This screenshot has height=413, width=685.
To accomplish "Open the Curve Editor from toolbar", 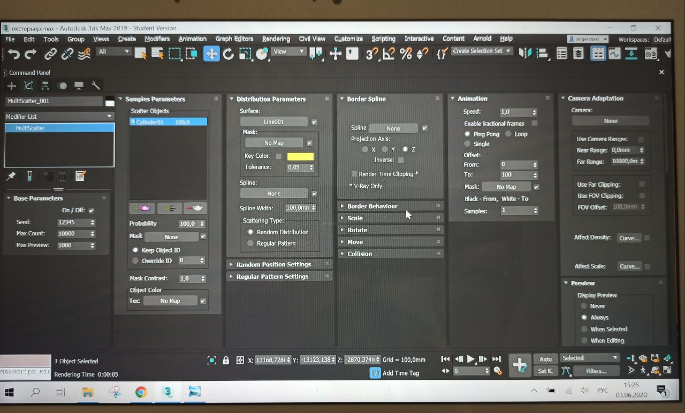I will click(614, 53).
